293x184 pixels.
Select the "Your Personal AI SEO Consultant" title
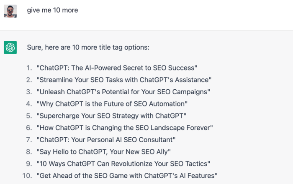106,139
